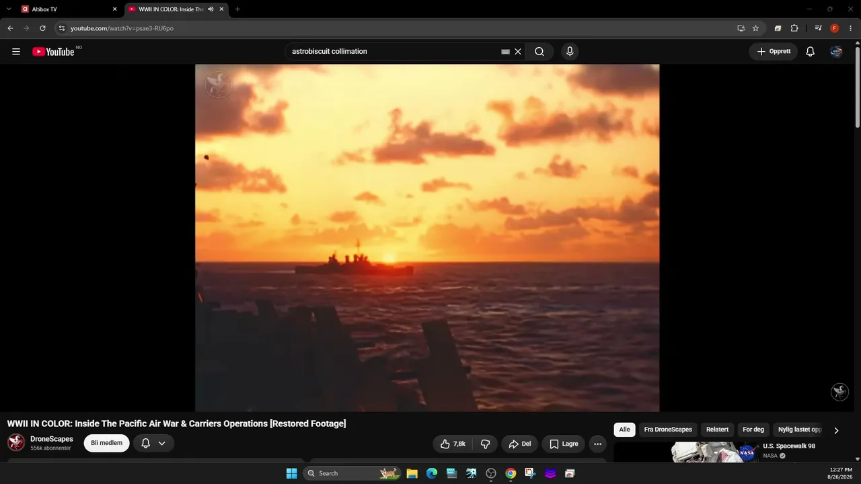Select the WWII IN COLOR tab

coord(176,9)
